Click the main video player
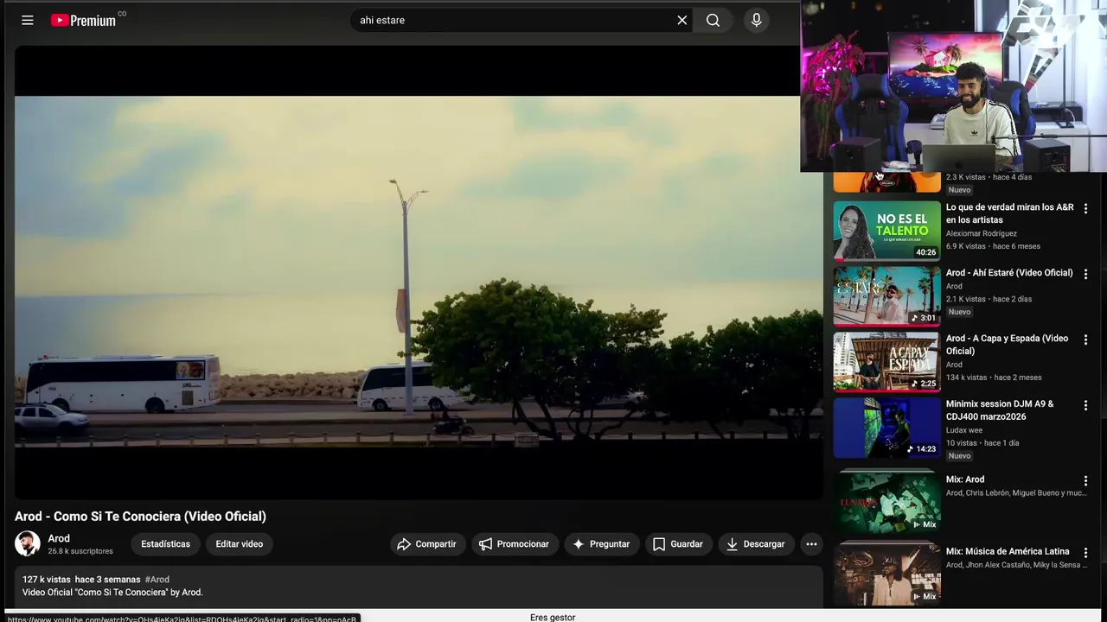The height and width of the screenshot is (622, 1107). click(x=419, y=272)
